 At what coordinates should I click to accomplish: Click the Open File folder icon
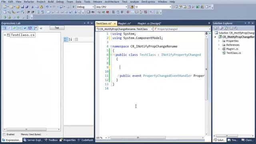pos(18,7)
